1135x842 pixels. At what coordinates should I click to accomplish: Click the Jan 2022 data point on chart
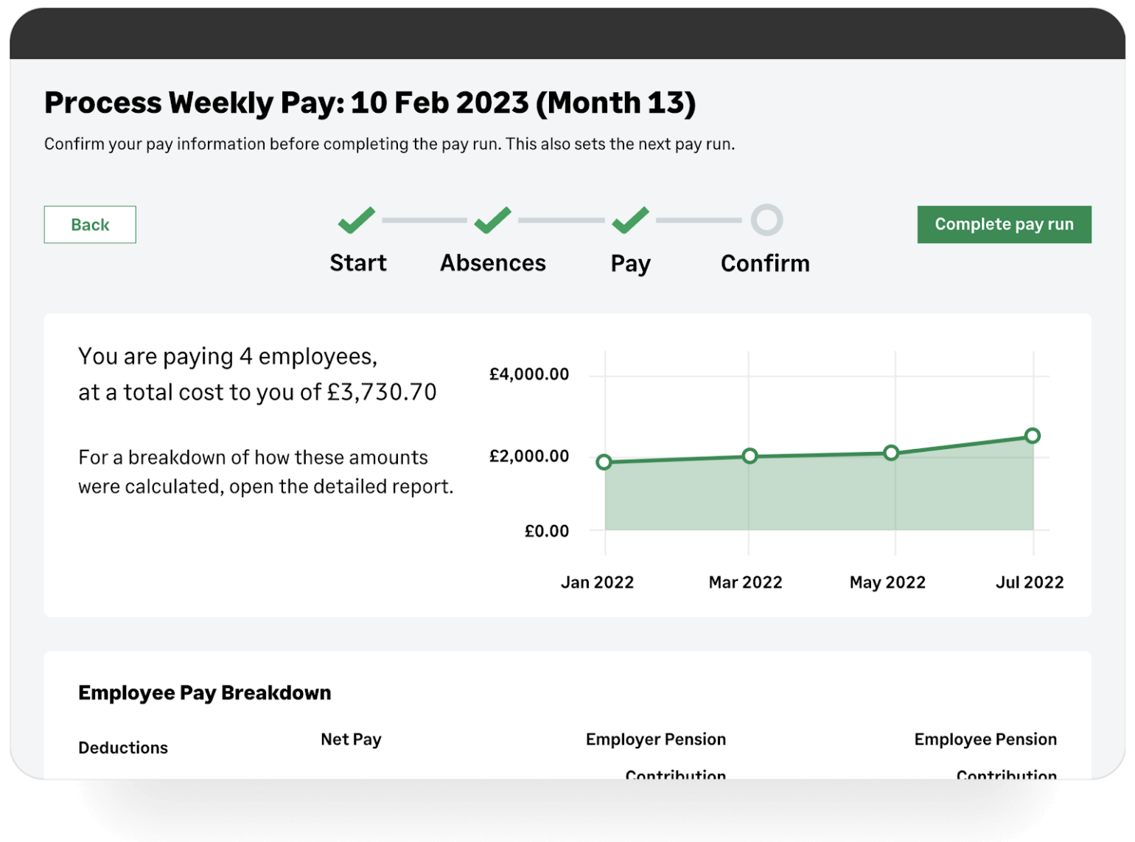pos(604,462)
